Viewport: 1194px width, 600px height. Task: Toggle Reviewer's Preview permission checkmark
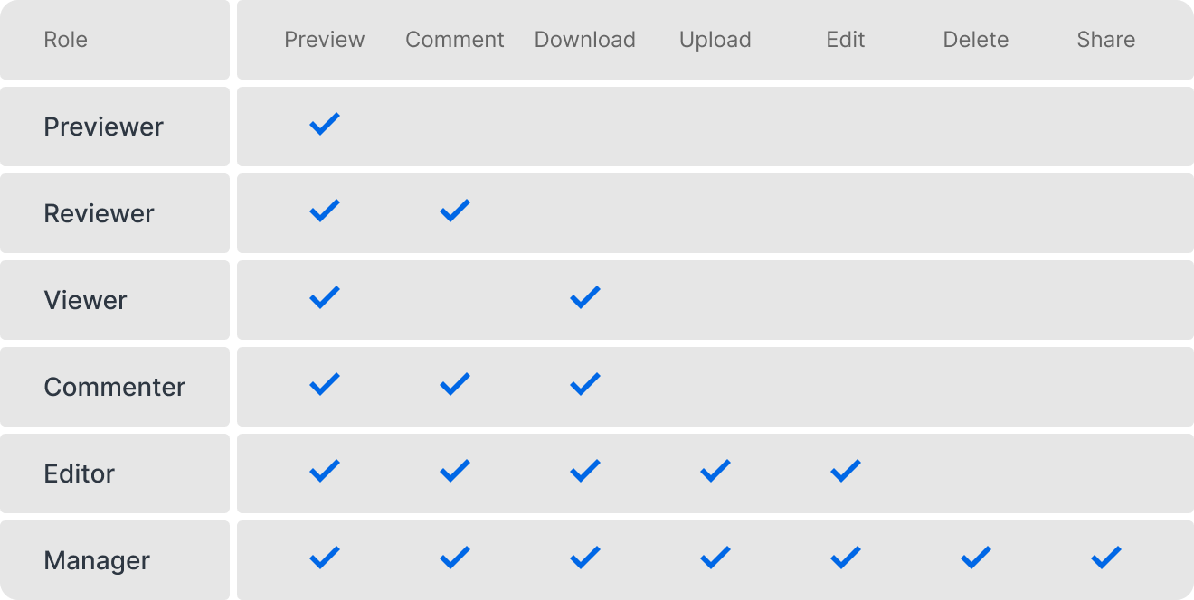coord(325,211)
